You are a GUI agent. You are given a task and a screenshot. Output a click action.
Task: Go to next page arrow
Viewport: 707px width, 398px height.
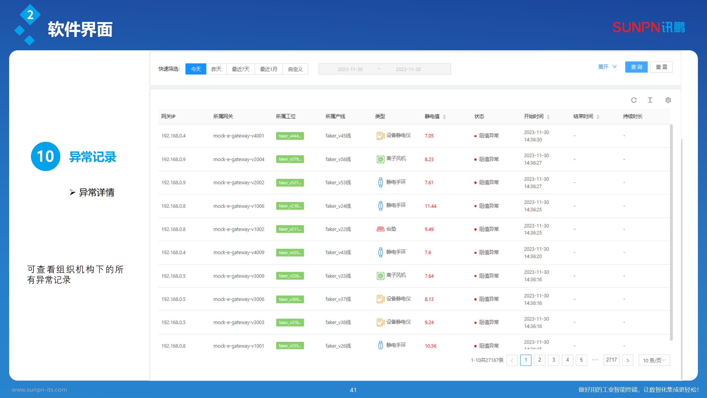point(628,360)
